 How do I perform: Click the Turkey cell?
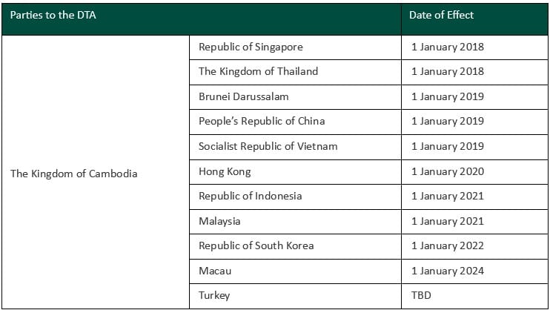coord(214,295)
